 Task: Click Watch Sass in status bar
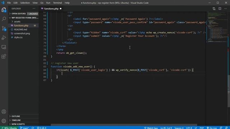click(x=151, y=128)
